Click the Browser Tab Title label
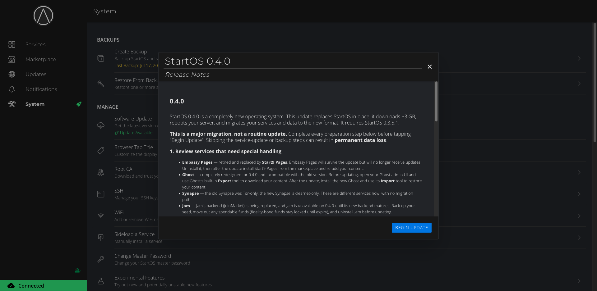Image resolution: width=597 pixels, height=291 pixels. pyautogui.click(x=134, y=147)
